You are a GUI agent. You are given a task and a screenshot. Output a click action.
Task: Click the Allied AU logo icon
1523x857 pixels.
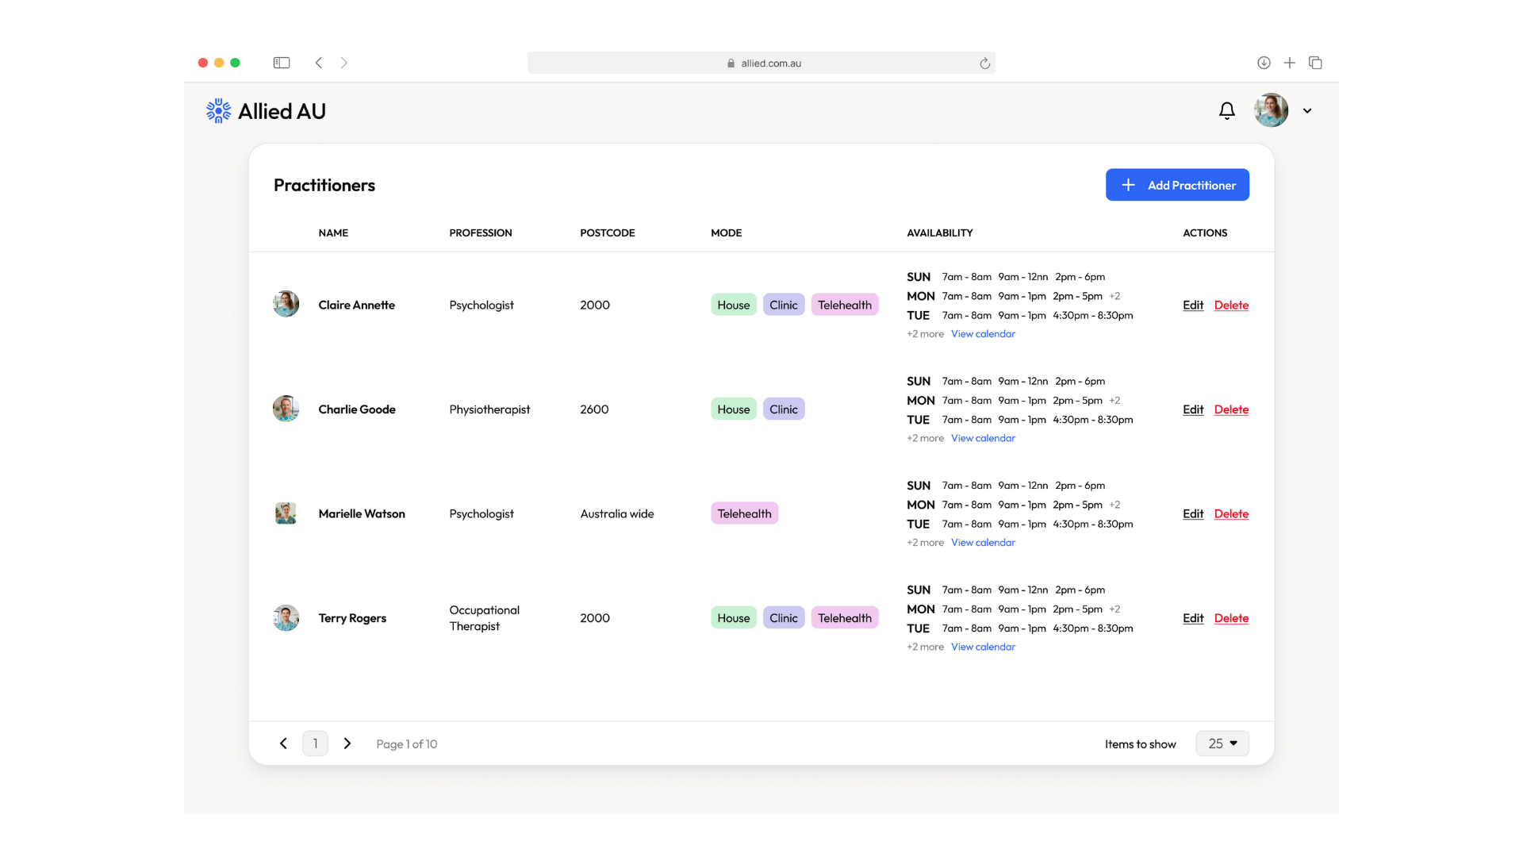click(x=217, y=110)
